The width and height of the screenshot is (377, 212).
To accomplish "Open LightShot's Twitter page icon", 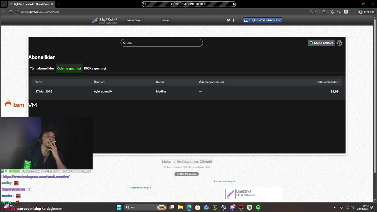I will [228, 20].
